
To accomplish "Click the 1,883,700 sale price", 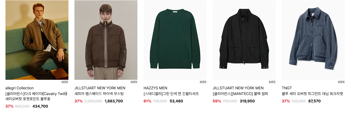I will 114,101.
